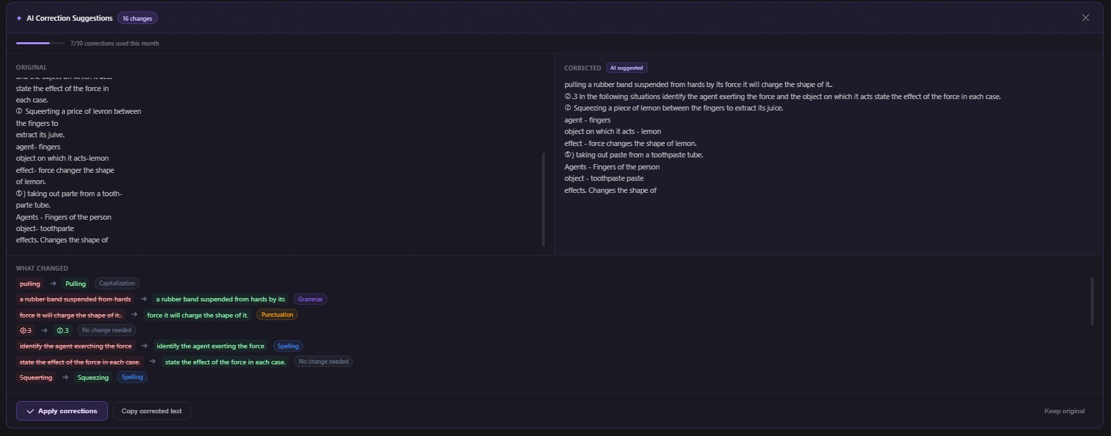Click the arrow icon in the Punctuation change row

[x=135, y=315]
